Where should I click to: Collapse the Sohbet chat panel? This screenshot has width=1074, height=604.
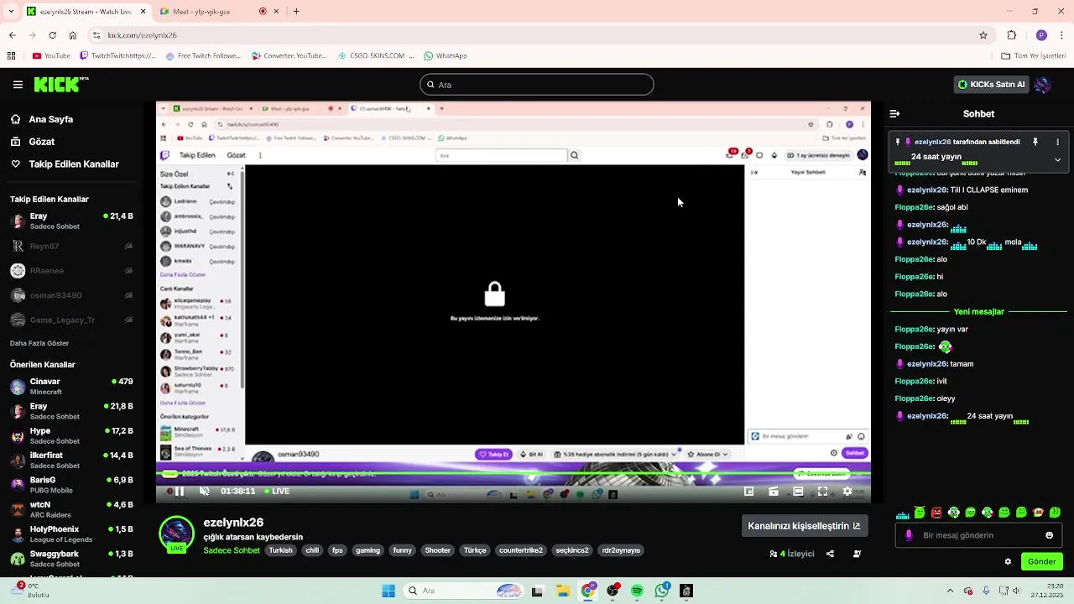(894, 113)
